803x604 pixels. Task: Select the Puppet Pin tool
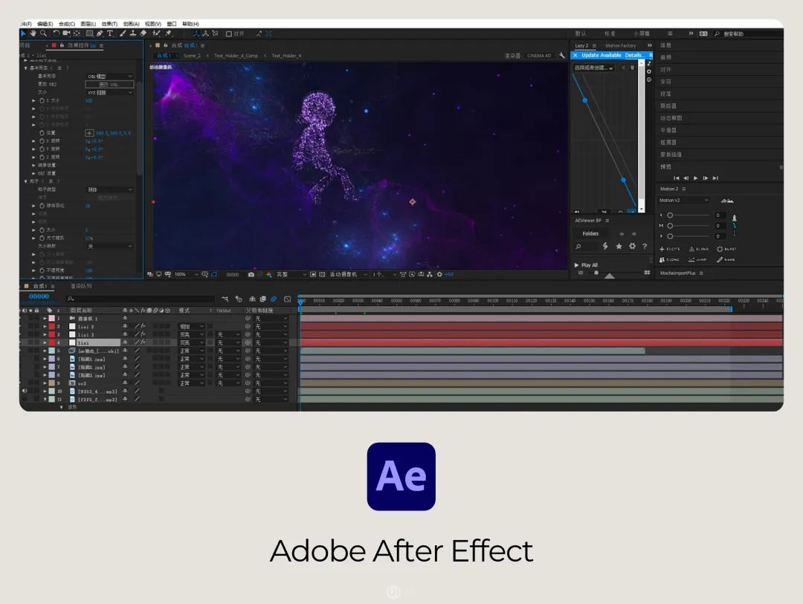[x=169, y=33]
